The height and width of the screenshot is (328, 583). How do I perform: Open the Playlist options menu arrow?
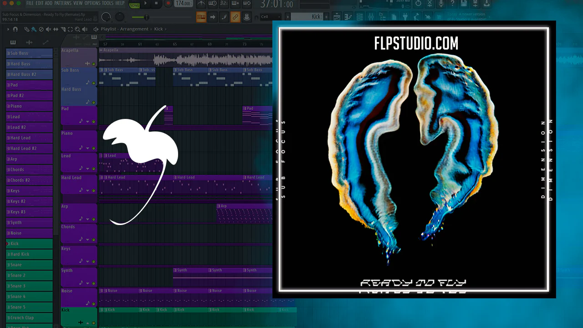(8, 29)
